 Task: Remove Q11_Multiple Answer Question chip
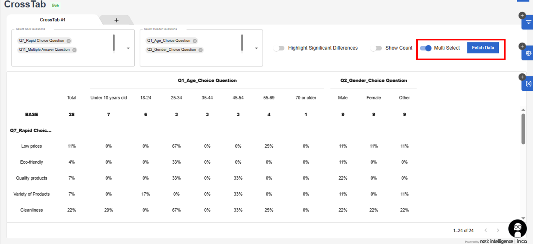coord(74,50)
